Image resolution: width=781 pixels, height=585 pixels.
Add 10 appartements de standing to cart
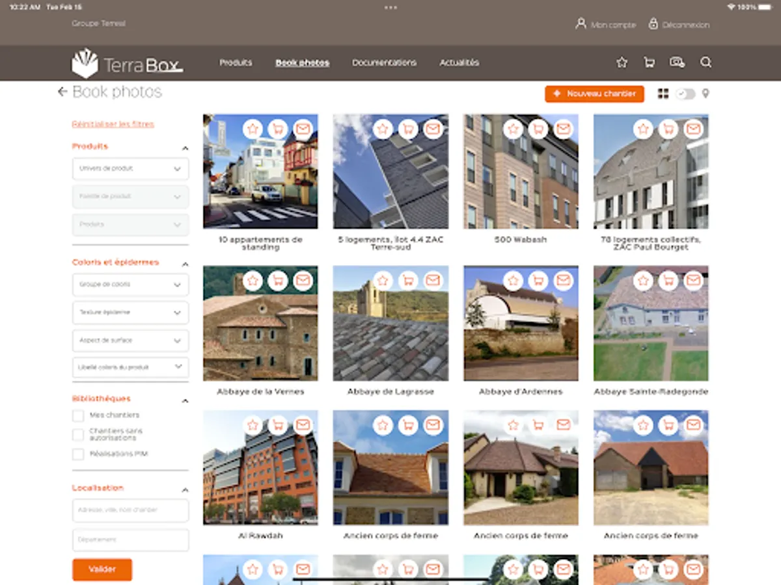click(278, 129)
